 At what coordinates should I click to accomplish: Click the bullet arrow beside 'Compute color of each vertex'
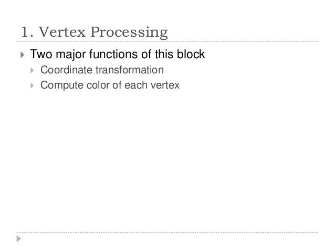pos(32,85)
